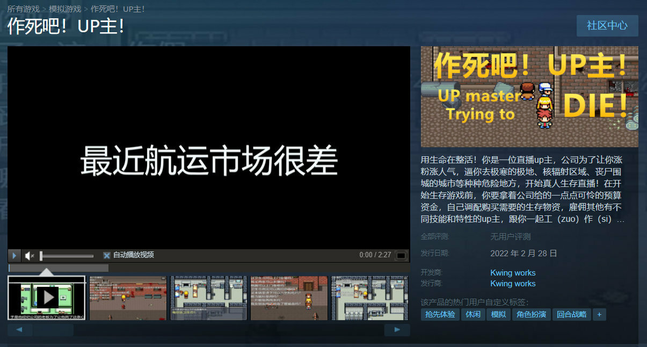Click the release date 2022 年 2 月 28 日
The height and width of the screenshot is (347, 647).
pyautogui.click(x=524, y=253)
